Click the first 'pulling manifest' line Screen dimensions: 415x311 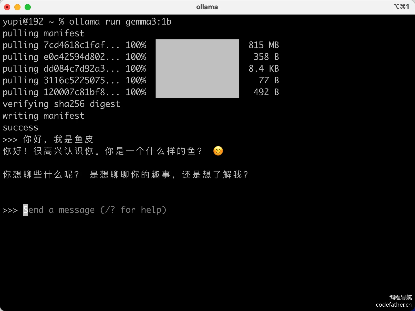coord(44,34)
